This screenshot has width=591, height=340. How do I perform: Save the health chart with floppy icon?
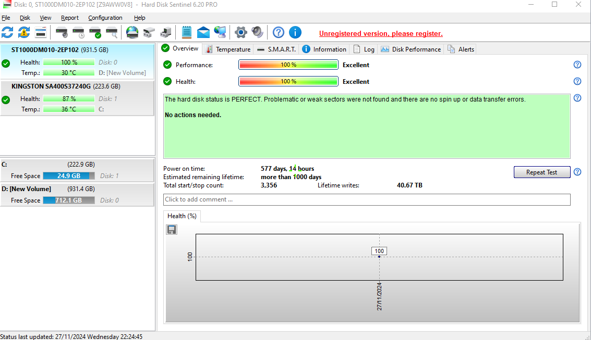(172, 230)
